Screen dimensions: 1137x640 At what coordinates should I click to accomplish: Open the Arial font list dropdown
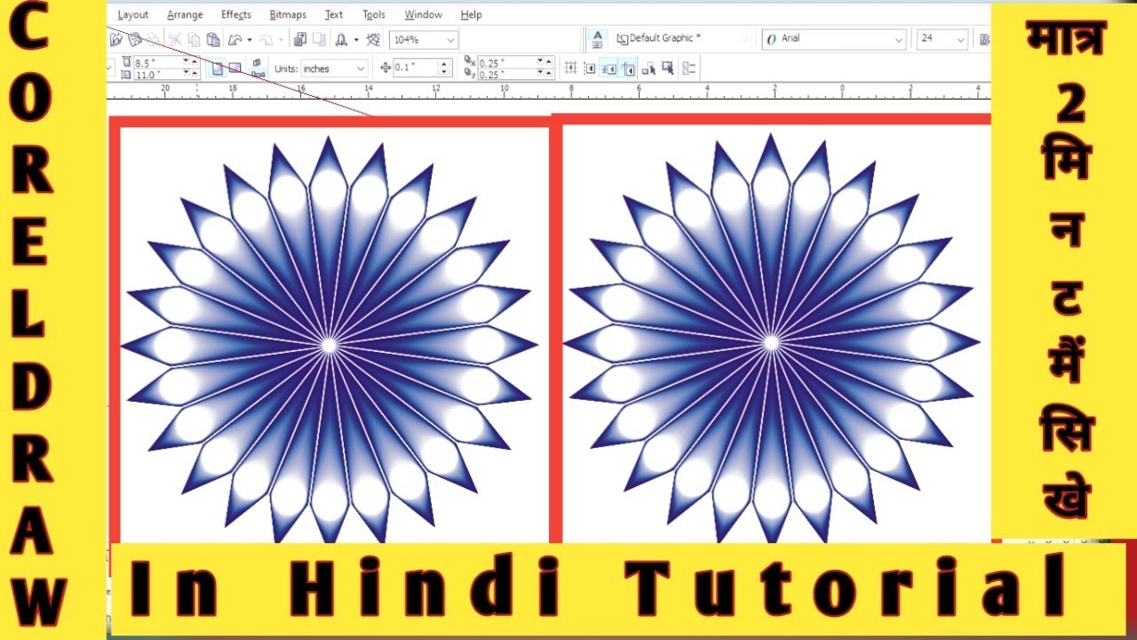898,39
